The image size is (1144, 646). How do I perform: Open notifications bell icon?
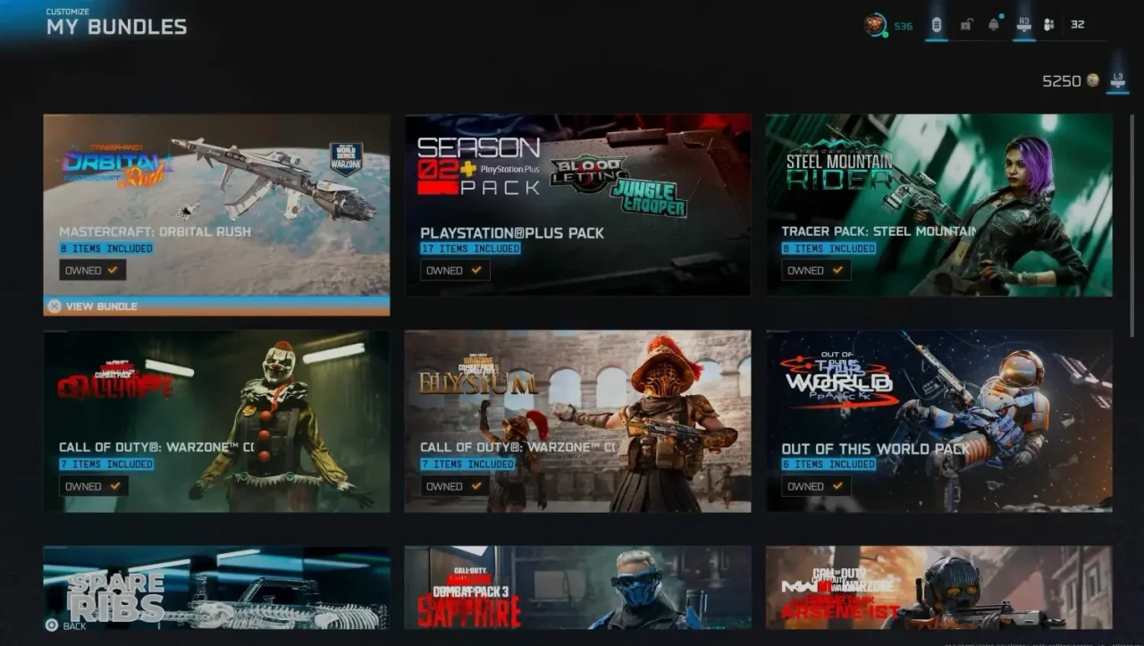(994, 25)
